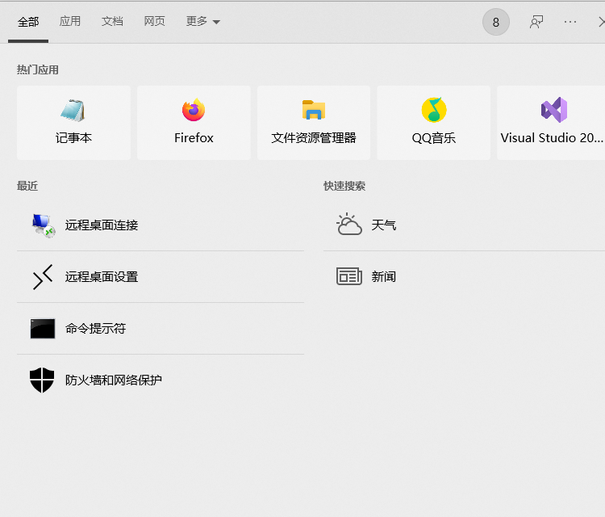Switch to the 全部 tab
Image resolution: width=605 pixels, height=517 pixels.
28,22
